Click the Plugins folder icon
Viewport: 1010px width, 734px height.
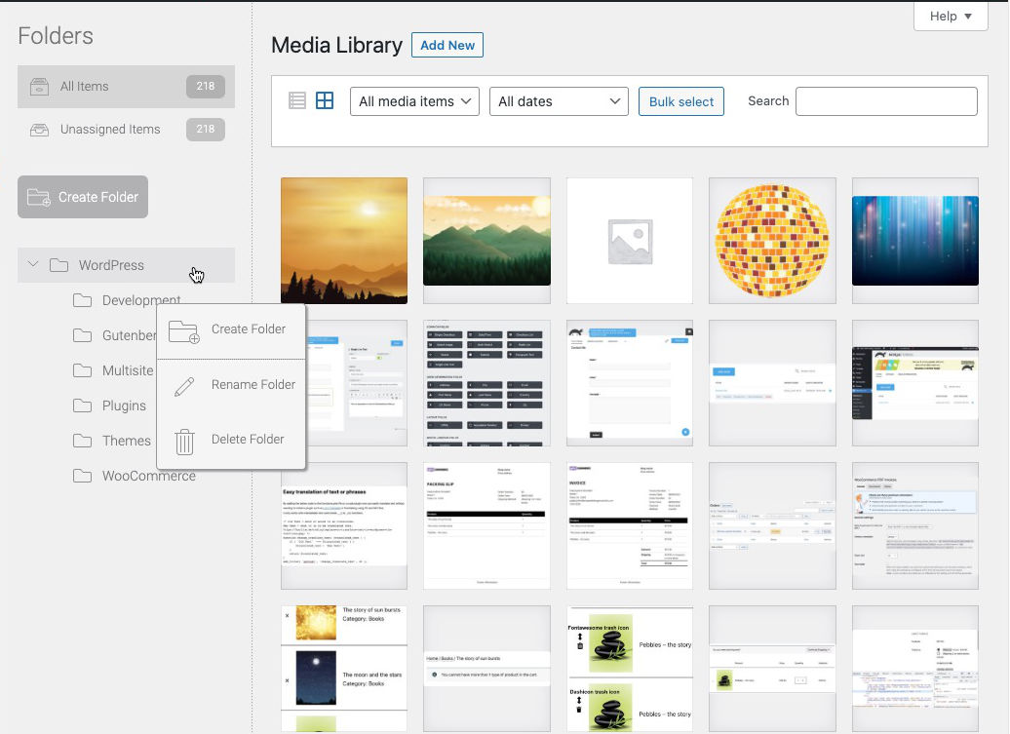[x=84, y=406]
